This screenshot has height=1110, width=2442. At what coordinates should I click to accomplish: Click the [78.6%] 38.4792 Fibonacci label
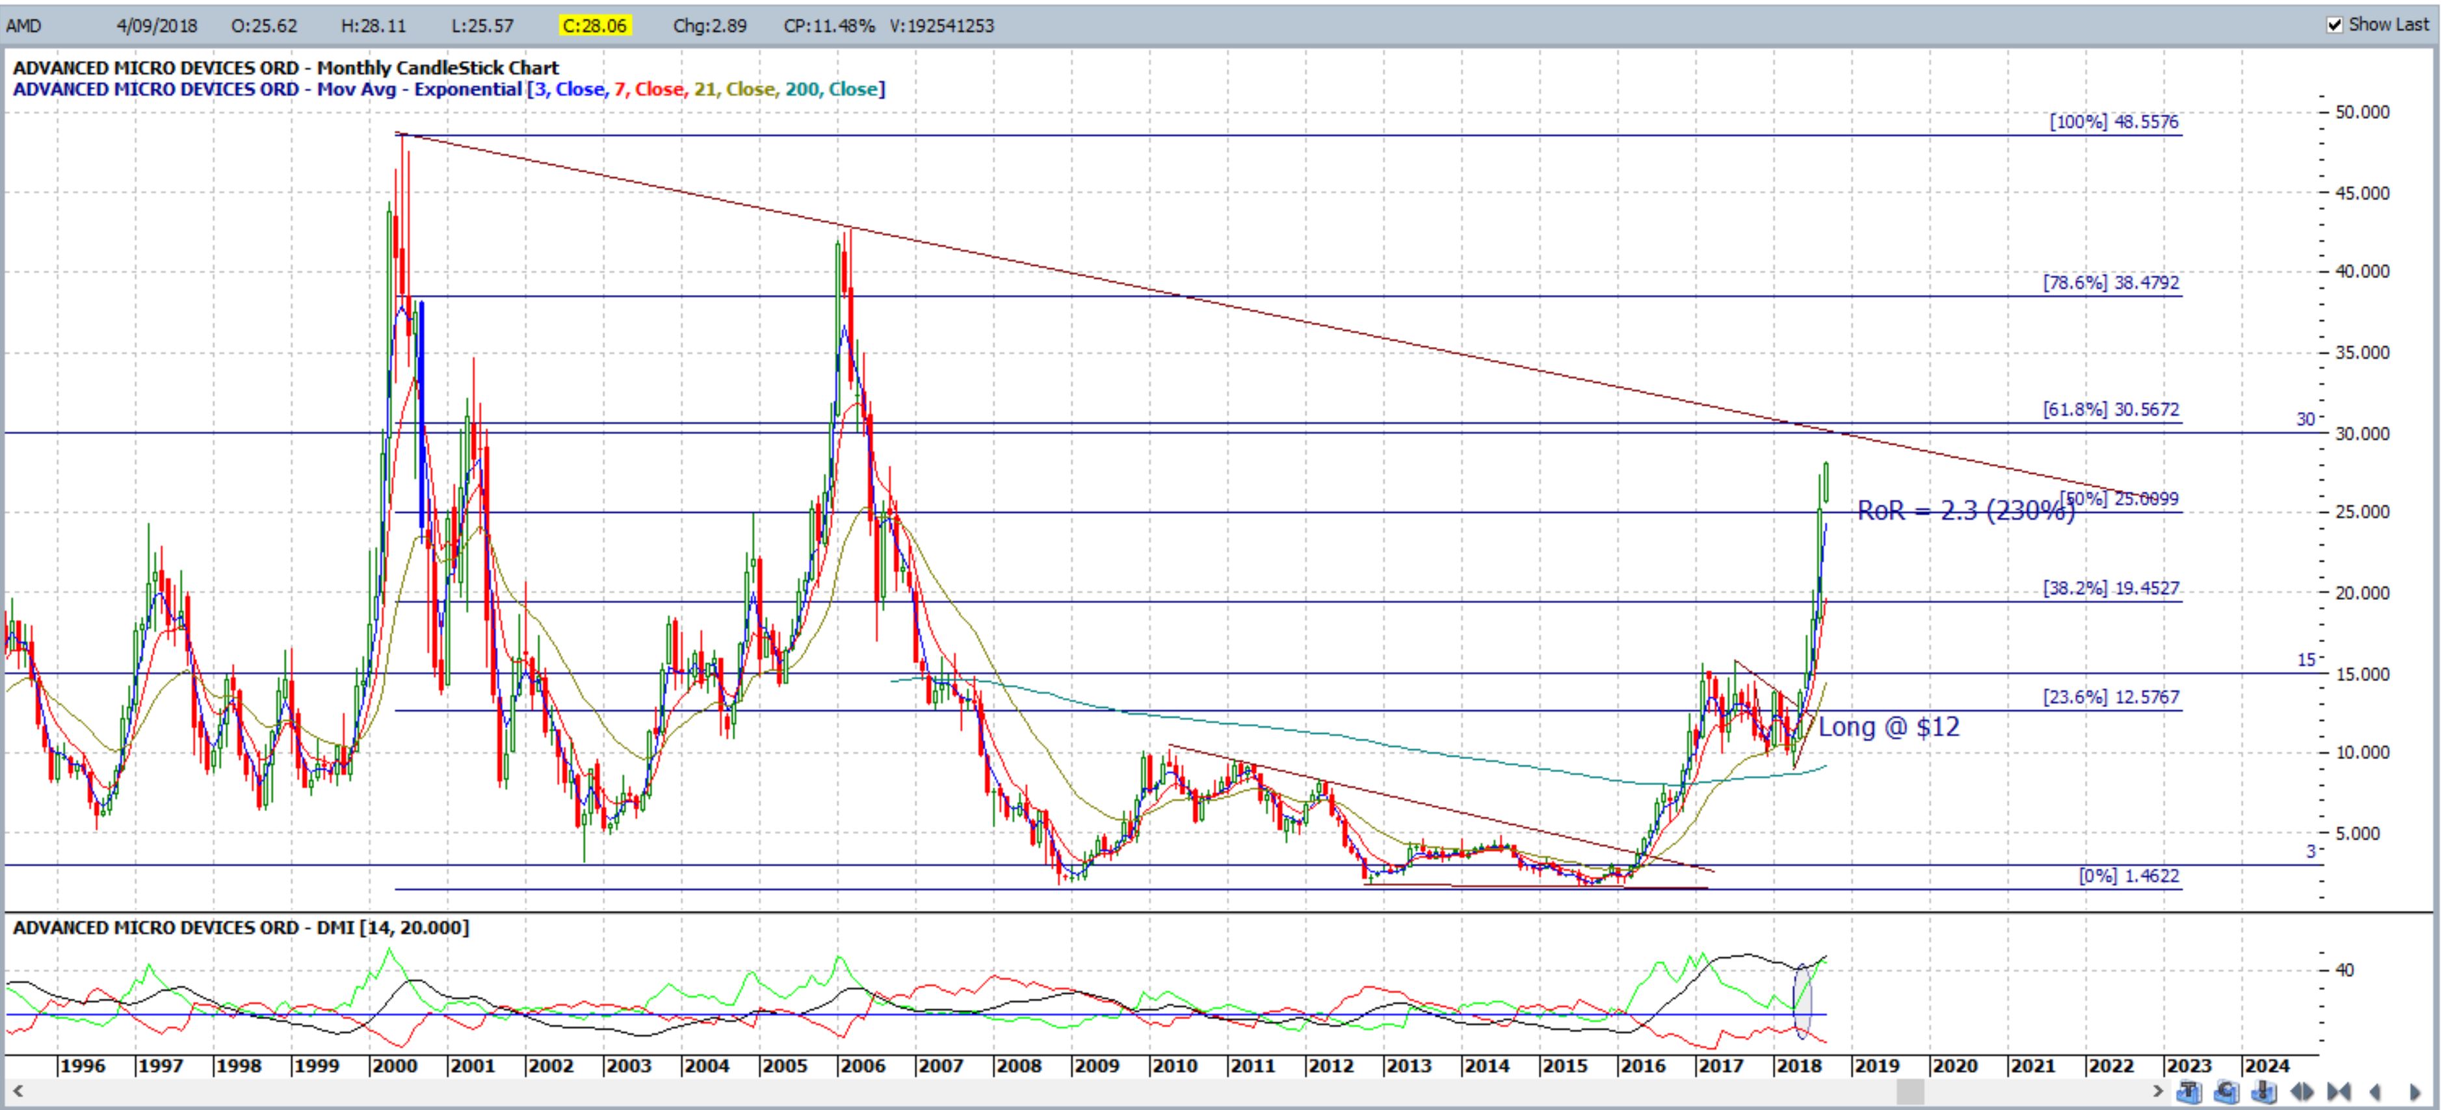(2111, 283)
